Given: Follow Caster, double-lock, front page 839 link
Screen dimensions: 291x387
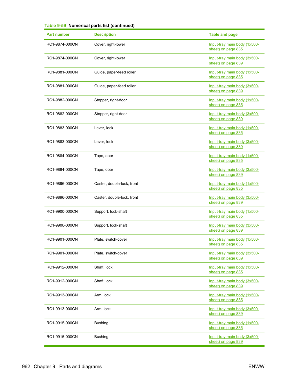Looking at the screenshot, I should (234, 200).
